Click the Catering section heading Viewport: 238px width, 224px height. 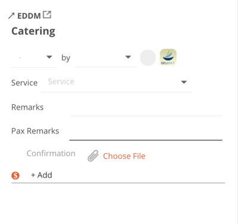tap(33, 31)
